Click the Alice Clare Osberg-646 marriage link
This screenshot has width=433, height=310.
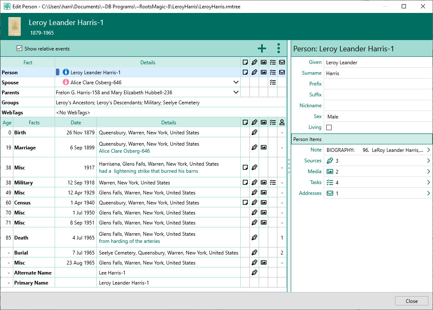pos(124,151)
